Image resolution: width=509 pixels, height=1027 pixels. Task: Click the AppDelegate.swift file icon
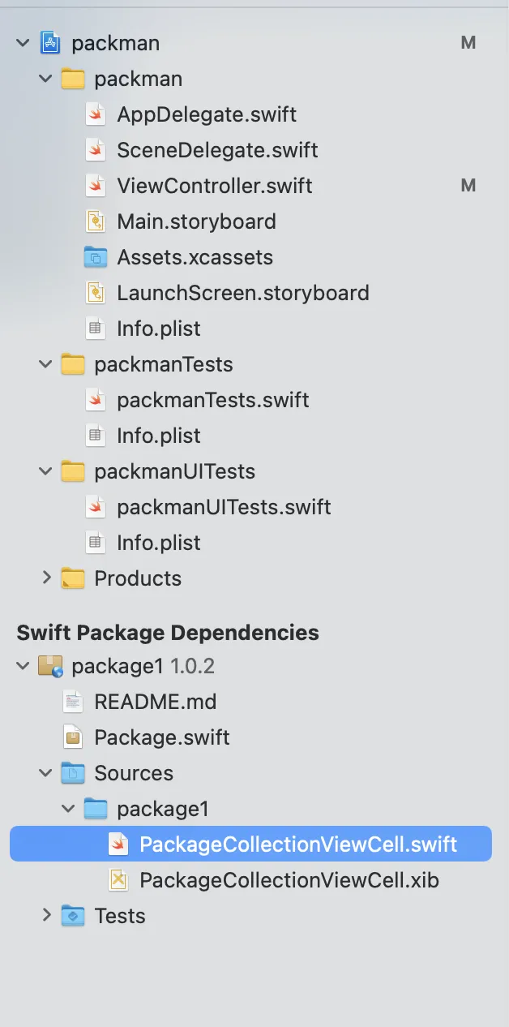tap(96, 114)
